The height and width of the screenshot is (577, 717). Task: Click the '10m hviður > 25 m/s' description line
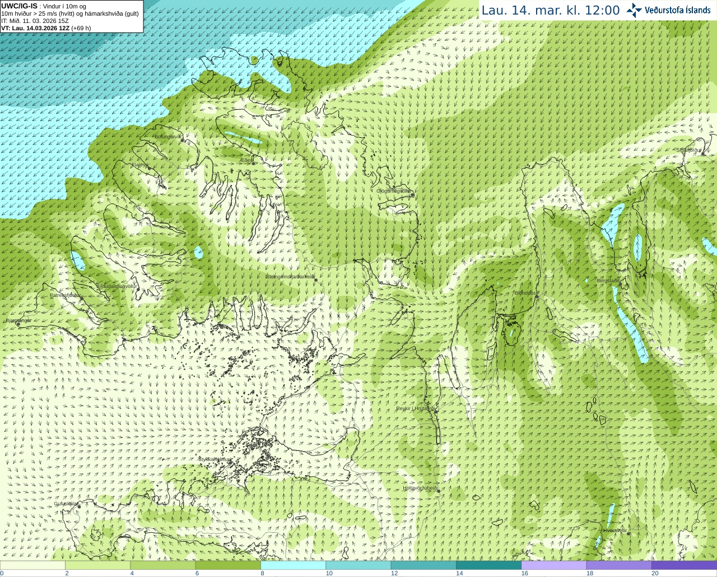70,13
